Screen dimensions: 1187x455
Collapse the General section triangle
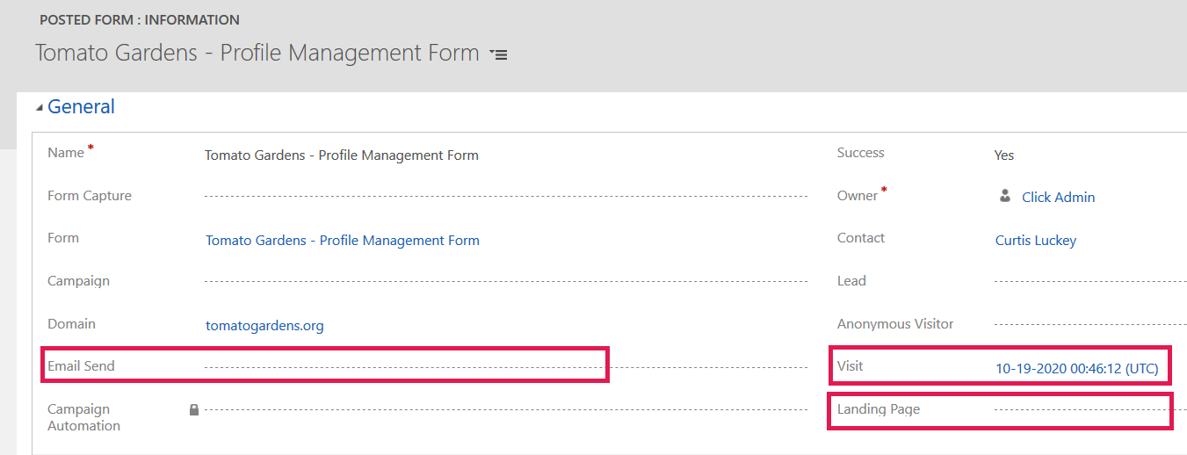39,107
